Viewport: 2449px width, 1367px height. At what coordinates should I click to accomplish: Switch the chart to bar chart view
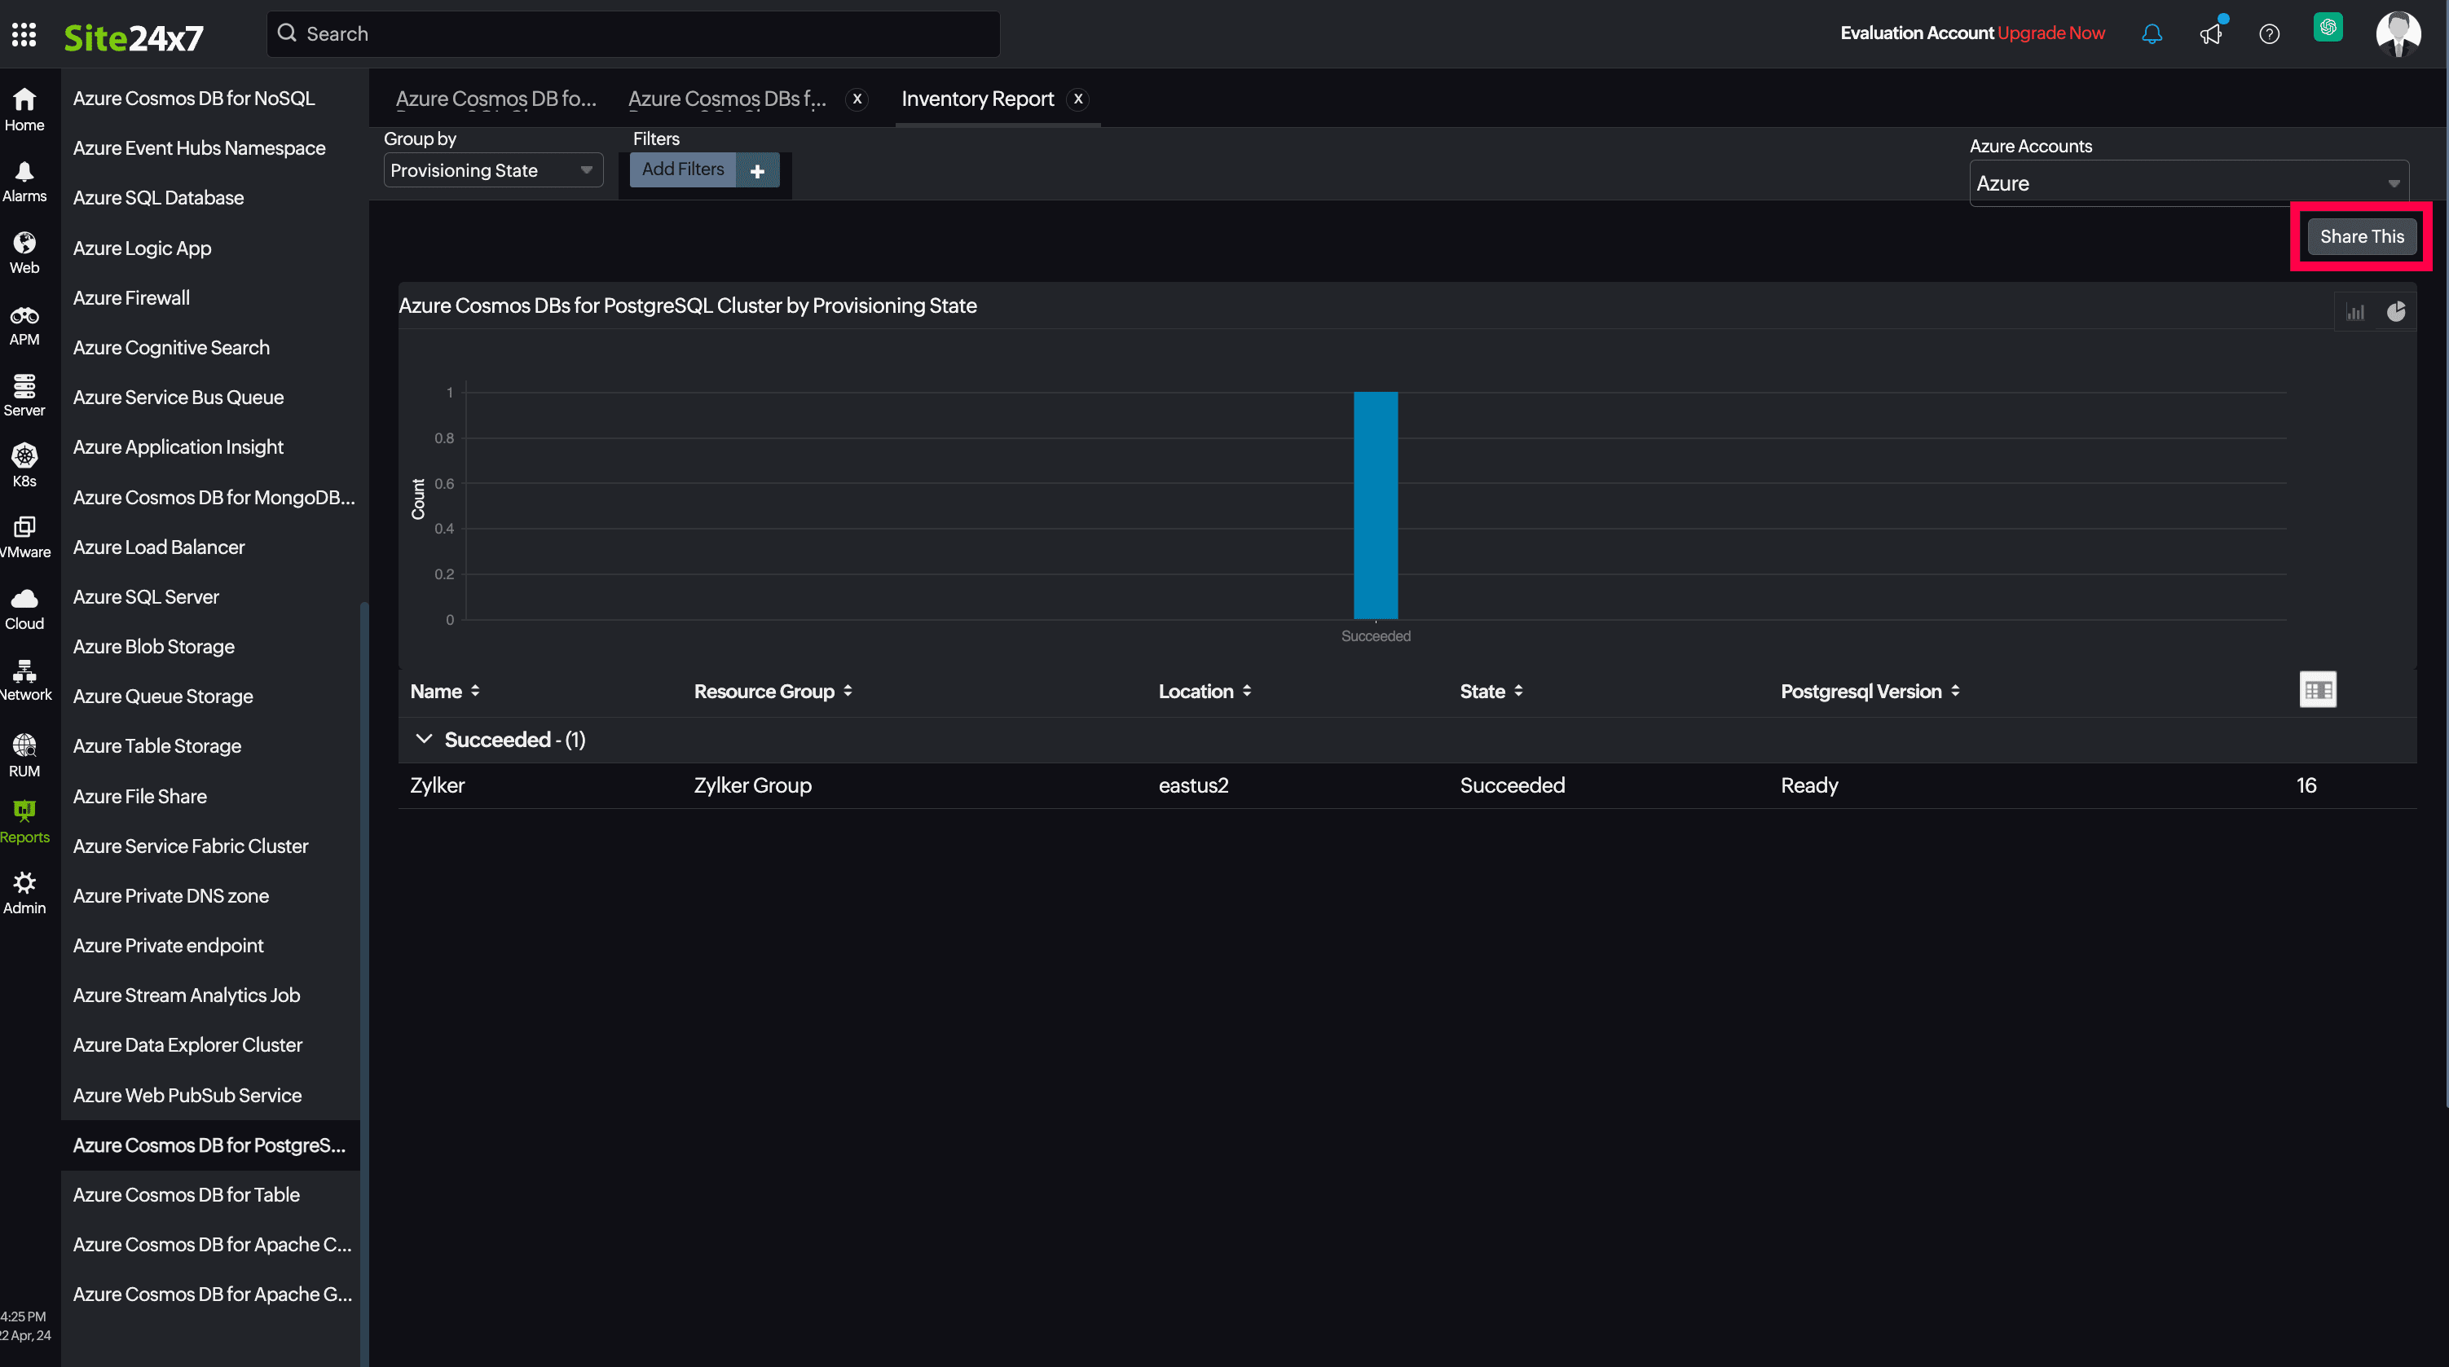[x=2355, y=311]
